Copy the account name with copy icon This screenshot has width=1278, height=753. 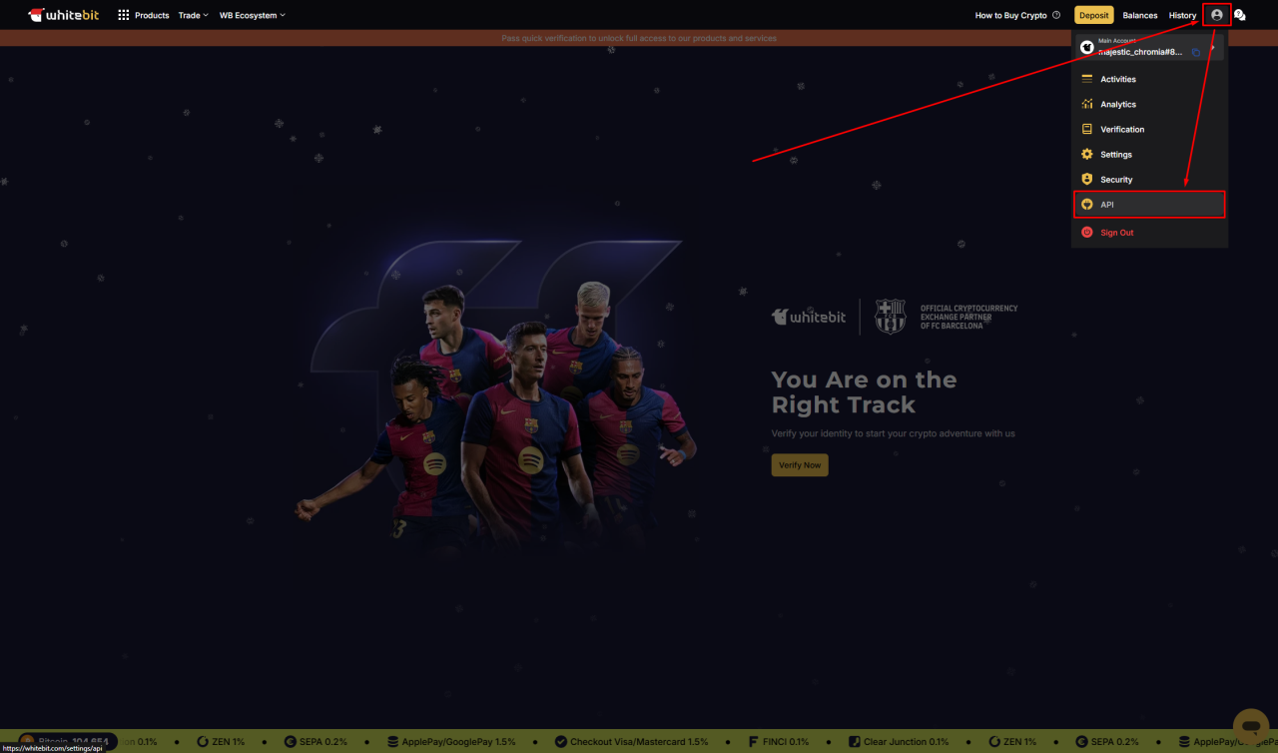click(x=1196, y=52)
